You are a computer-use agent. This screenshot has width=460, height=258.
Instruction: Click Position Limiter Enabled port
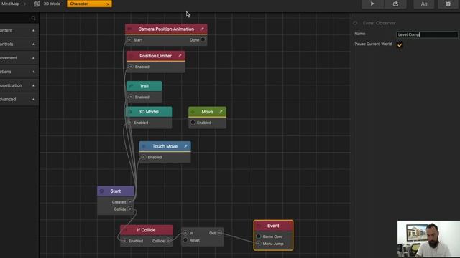131,67
